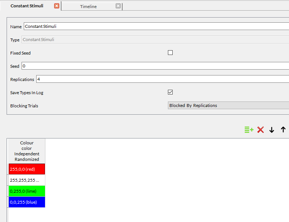Click the green add row icon
This screenshot has width=289, height=222.
tap(249, 130)
